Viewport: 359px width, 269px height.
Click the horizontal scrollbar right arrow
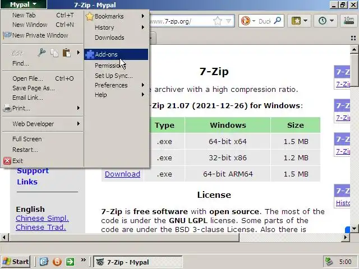pyautogui.click(x=346, y=238)
